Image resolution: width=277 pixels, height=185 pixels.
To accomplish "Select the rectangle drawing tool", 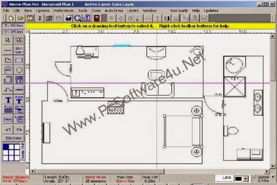I will 19,60.
